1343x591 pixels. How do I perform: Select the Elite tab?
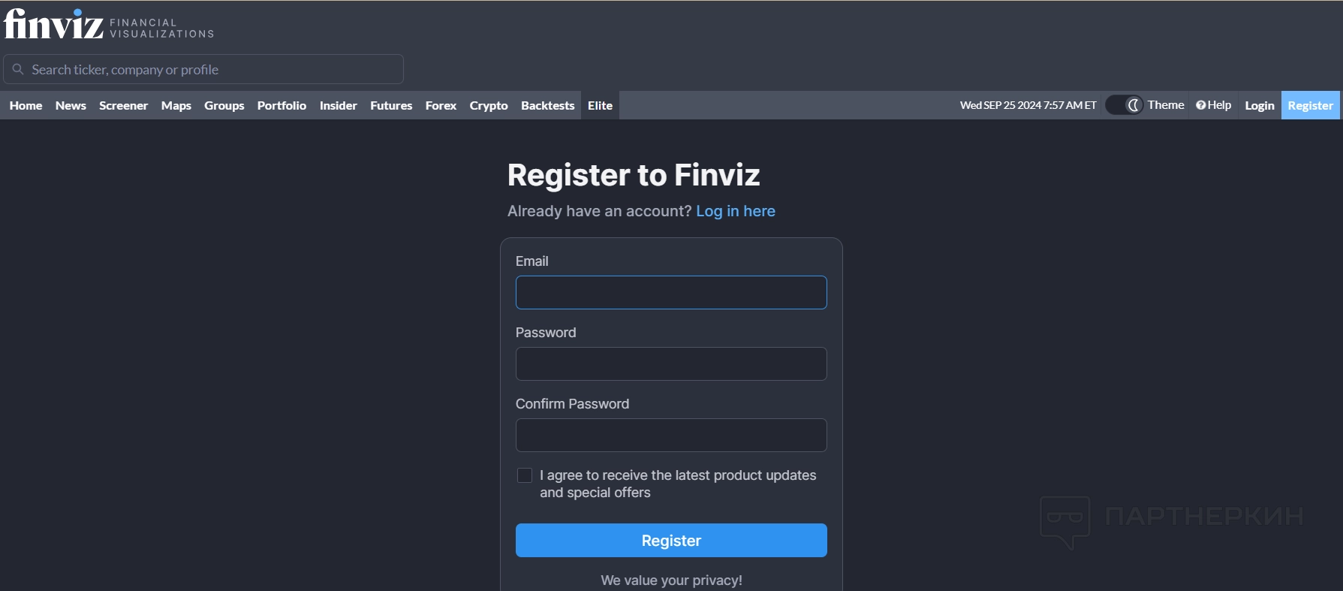pos(600,105)
